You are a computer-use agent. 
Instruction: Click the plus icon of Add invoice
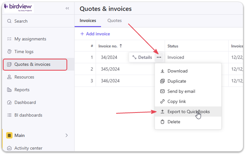(x=82, y=34)
